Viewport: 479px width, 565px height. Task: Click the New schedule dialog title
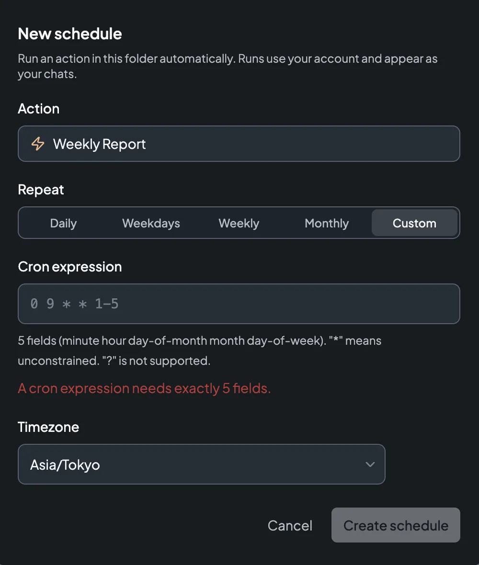70,34
